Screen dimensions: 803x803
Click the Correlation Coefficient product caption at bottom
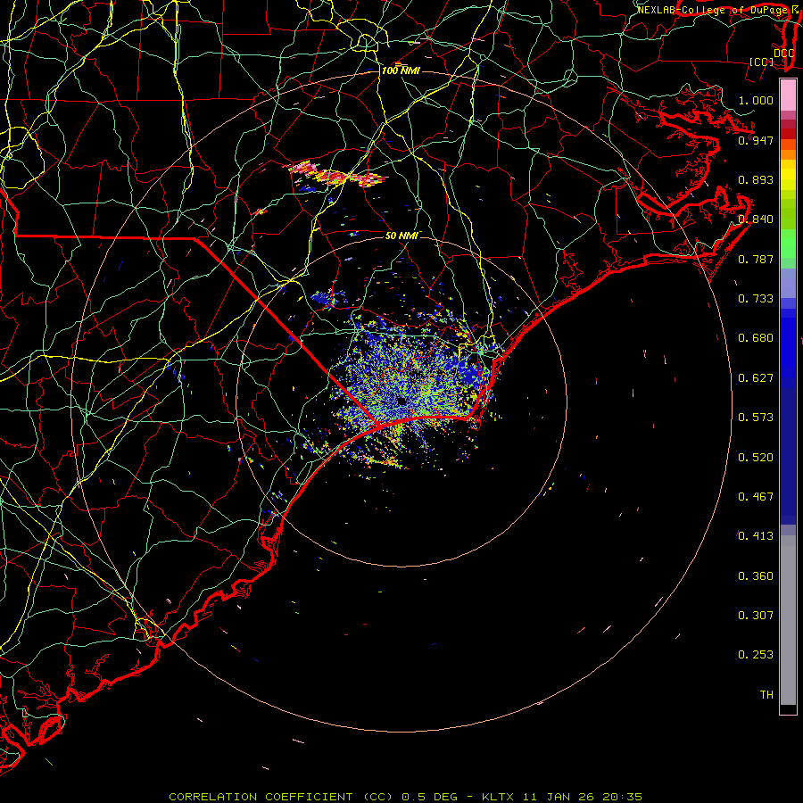tap(405, 797)
